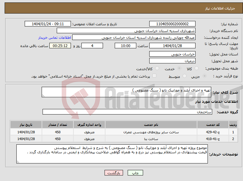
Task: Toggle the اسناد خزانه اسلامی payment checkbox
Action: pos(154,76)
